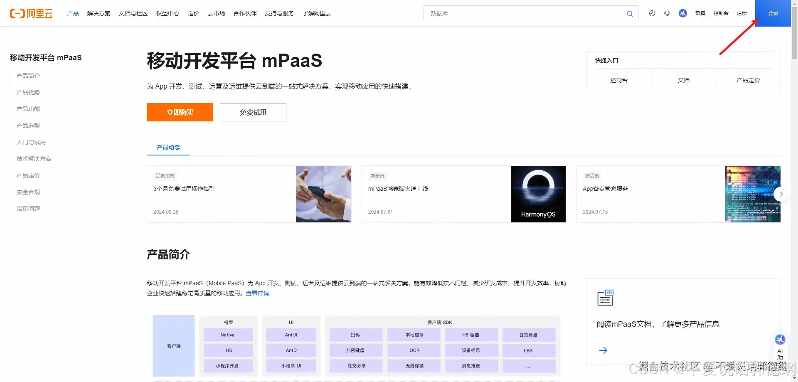This screenshot has height=382, width=798.
Task: Click the LBS block in diagram
Action: point(529,350)
